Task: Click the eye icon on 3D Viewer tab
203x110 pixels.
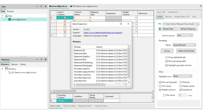Action: (x=71, y=6)
